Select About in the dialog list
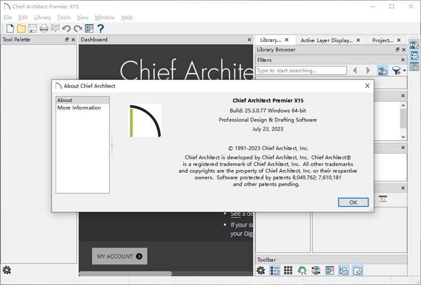Viewport: 421px width, 285px height. 82,100
